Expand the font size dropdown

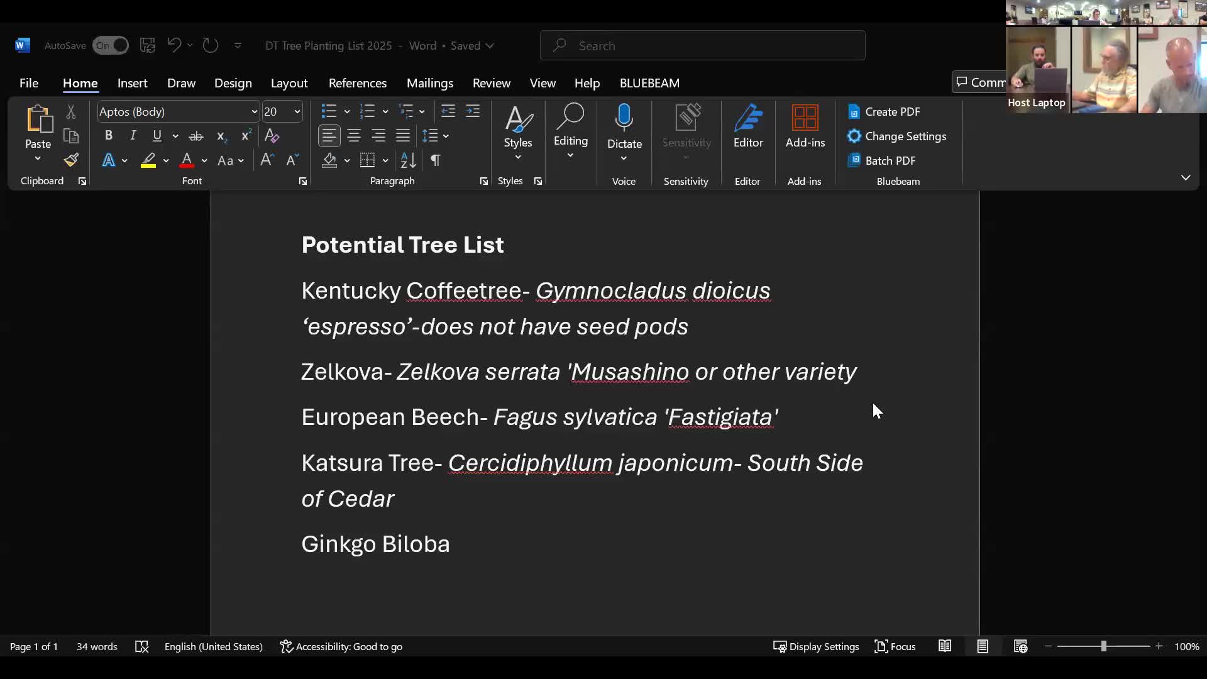tap(297, 112)
